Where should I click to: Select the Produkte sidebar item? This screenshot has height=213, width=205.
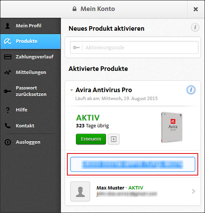click(30, 41)
